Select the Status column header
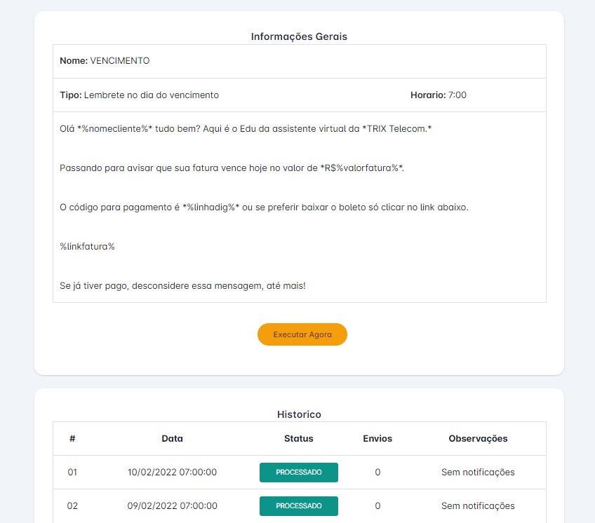 (x=298, y=439)
